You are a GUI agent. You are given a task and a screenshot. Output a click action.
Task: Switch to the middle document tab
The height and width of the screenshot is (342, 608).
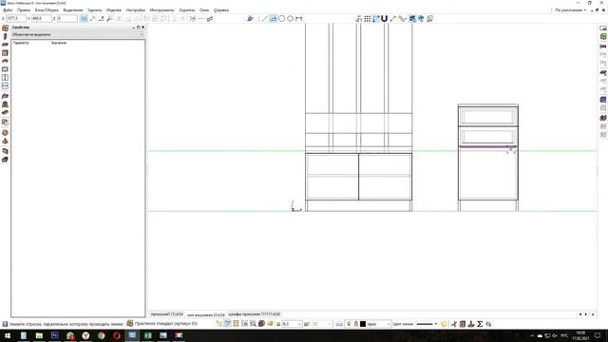(205, 314)
